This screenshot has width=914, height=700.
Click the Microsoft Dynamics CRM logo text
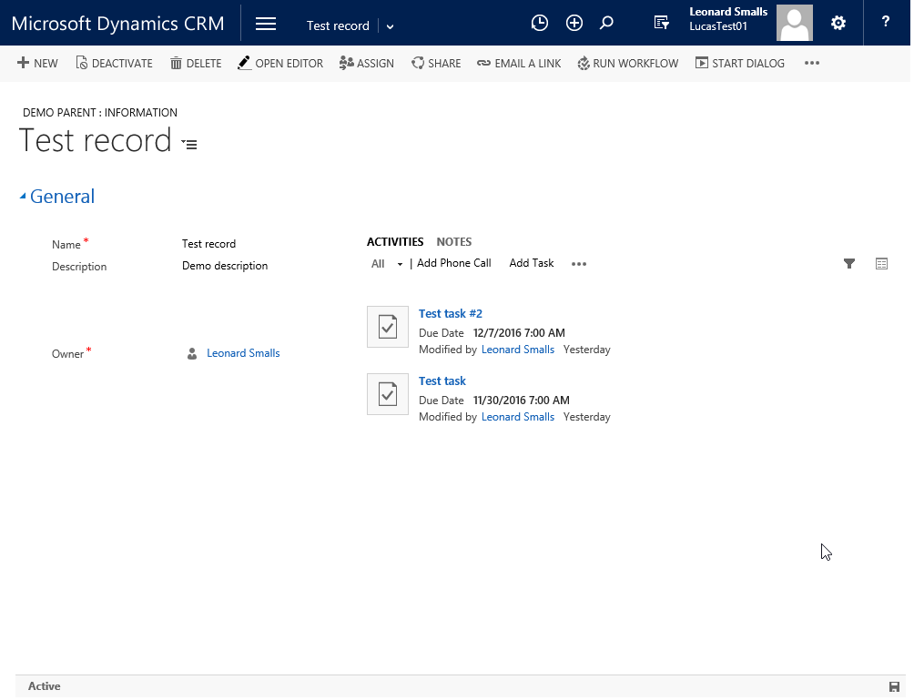[x=117, y=24]
